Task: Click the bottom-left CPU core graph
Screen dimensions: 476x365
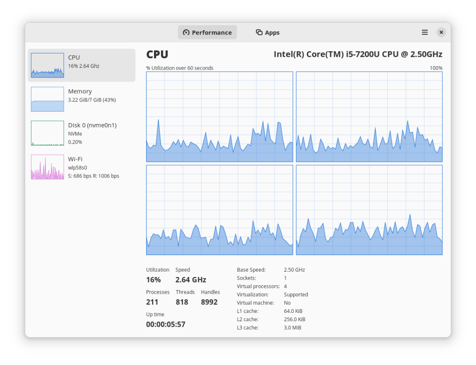Action: 220,210
